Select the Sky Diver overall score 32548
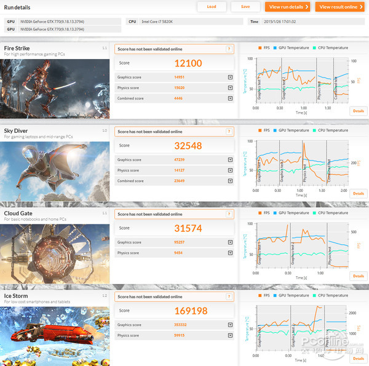 point(188,146)
